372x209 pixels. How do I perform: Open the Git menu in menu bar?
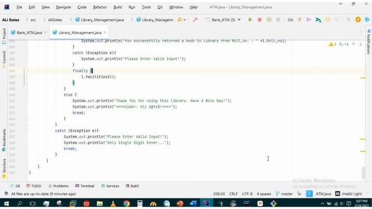point(160,7)
